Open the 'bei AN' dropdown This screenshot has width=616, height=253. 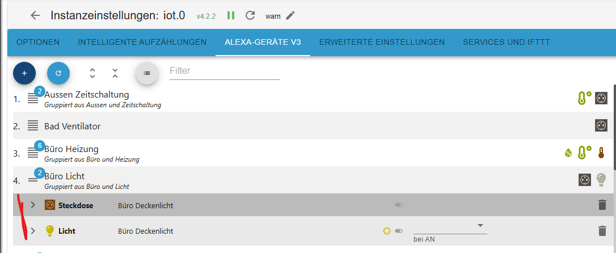pos(450,226)
